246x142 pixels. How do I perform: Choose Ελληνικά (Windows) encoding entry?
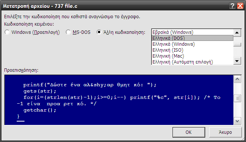coord(192,44)
